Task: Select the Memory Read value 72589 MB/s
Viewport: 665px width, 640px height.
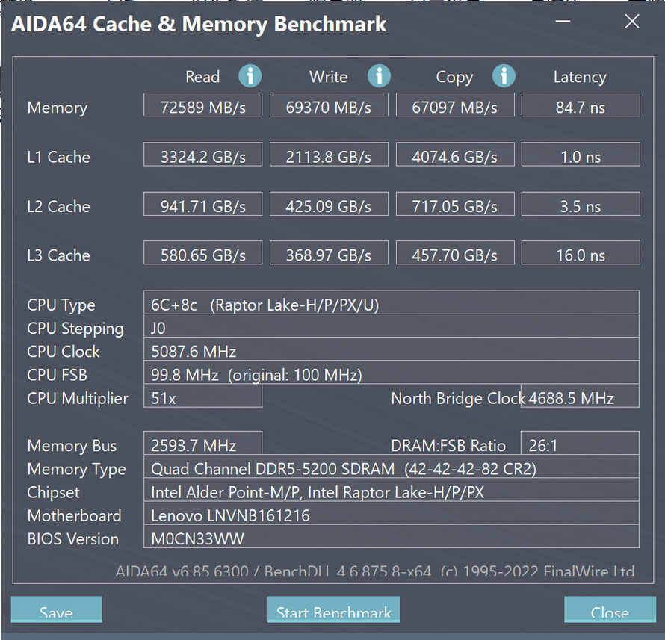Action: tap(202, 105)
